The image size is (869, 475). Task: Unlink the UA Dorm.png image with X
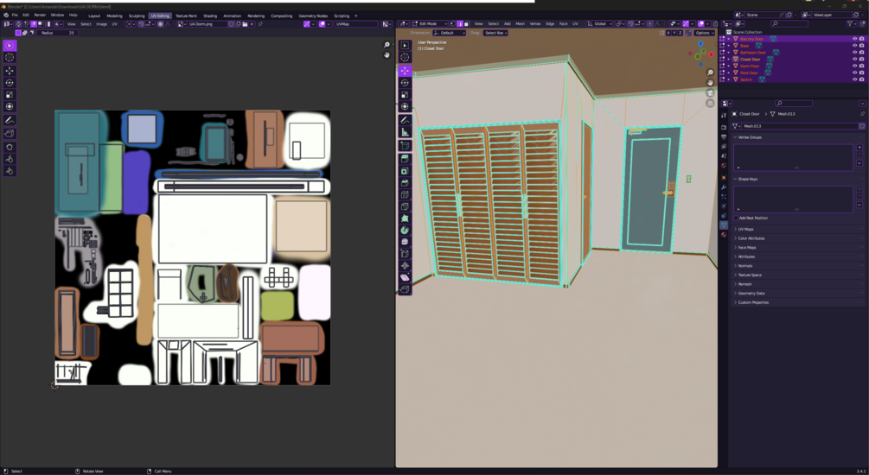point(252,24)
